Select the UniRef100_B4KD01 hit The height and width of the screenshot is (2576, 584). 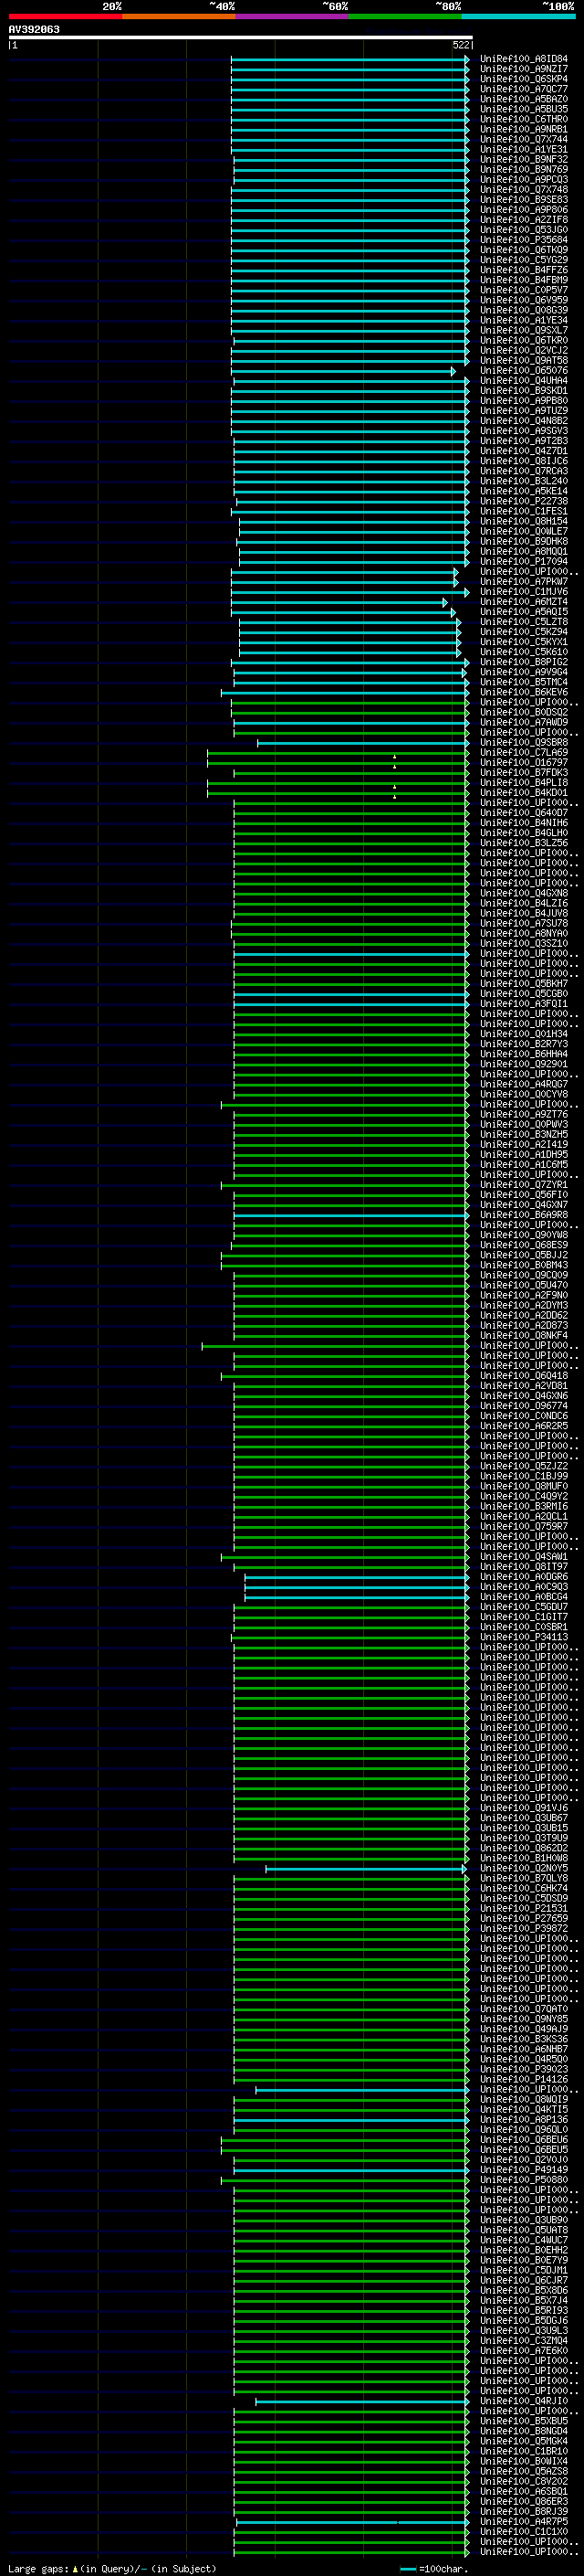coord(524,793)
